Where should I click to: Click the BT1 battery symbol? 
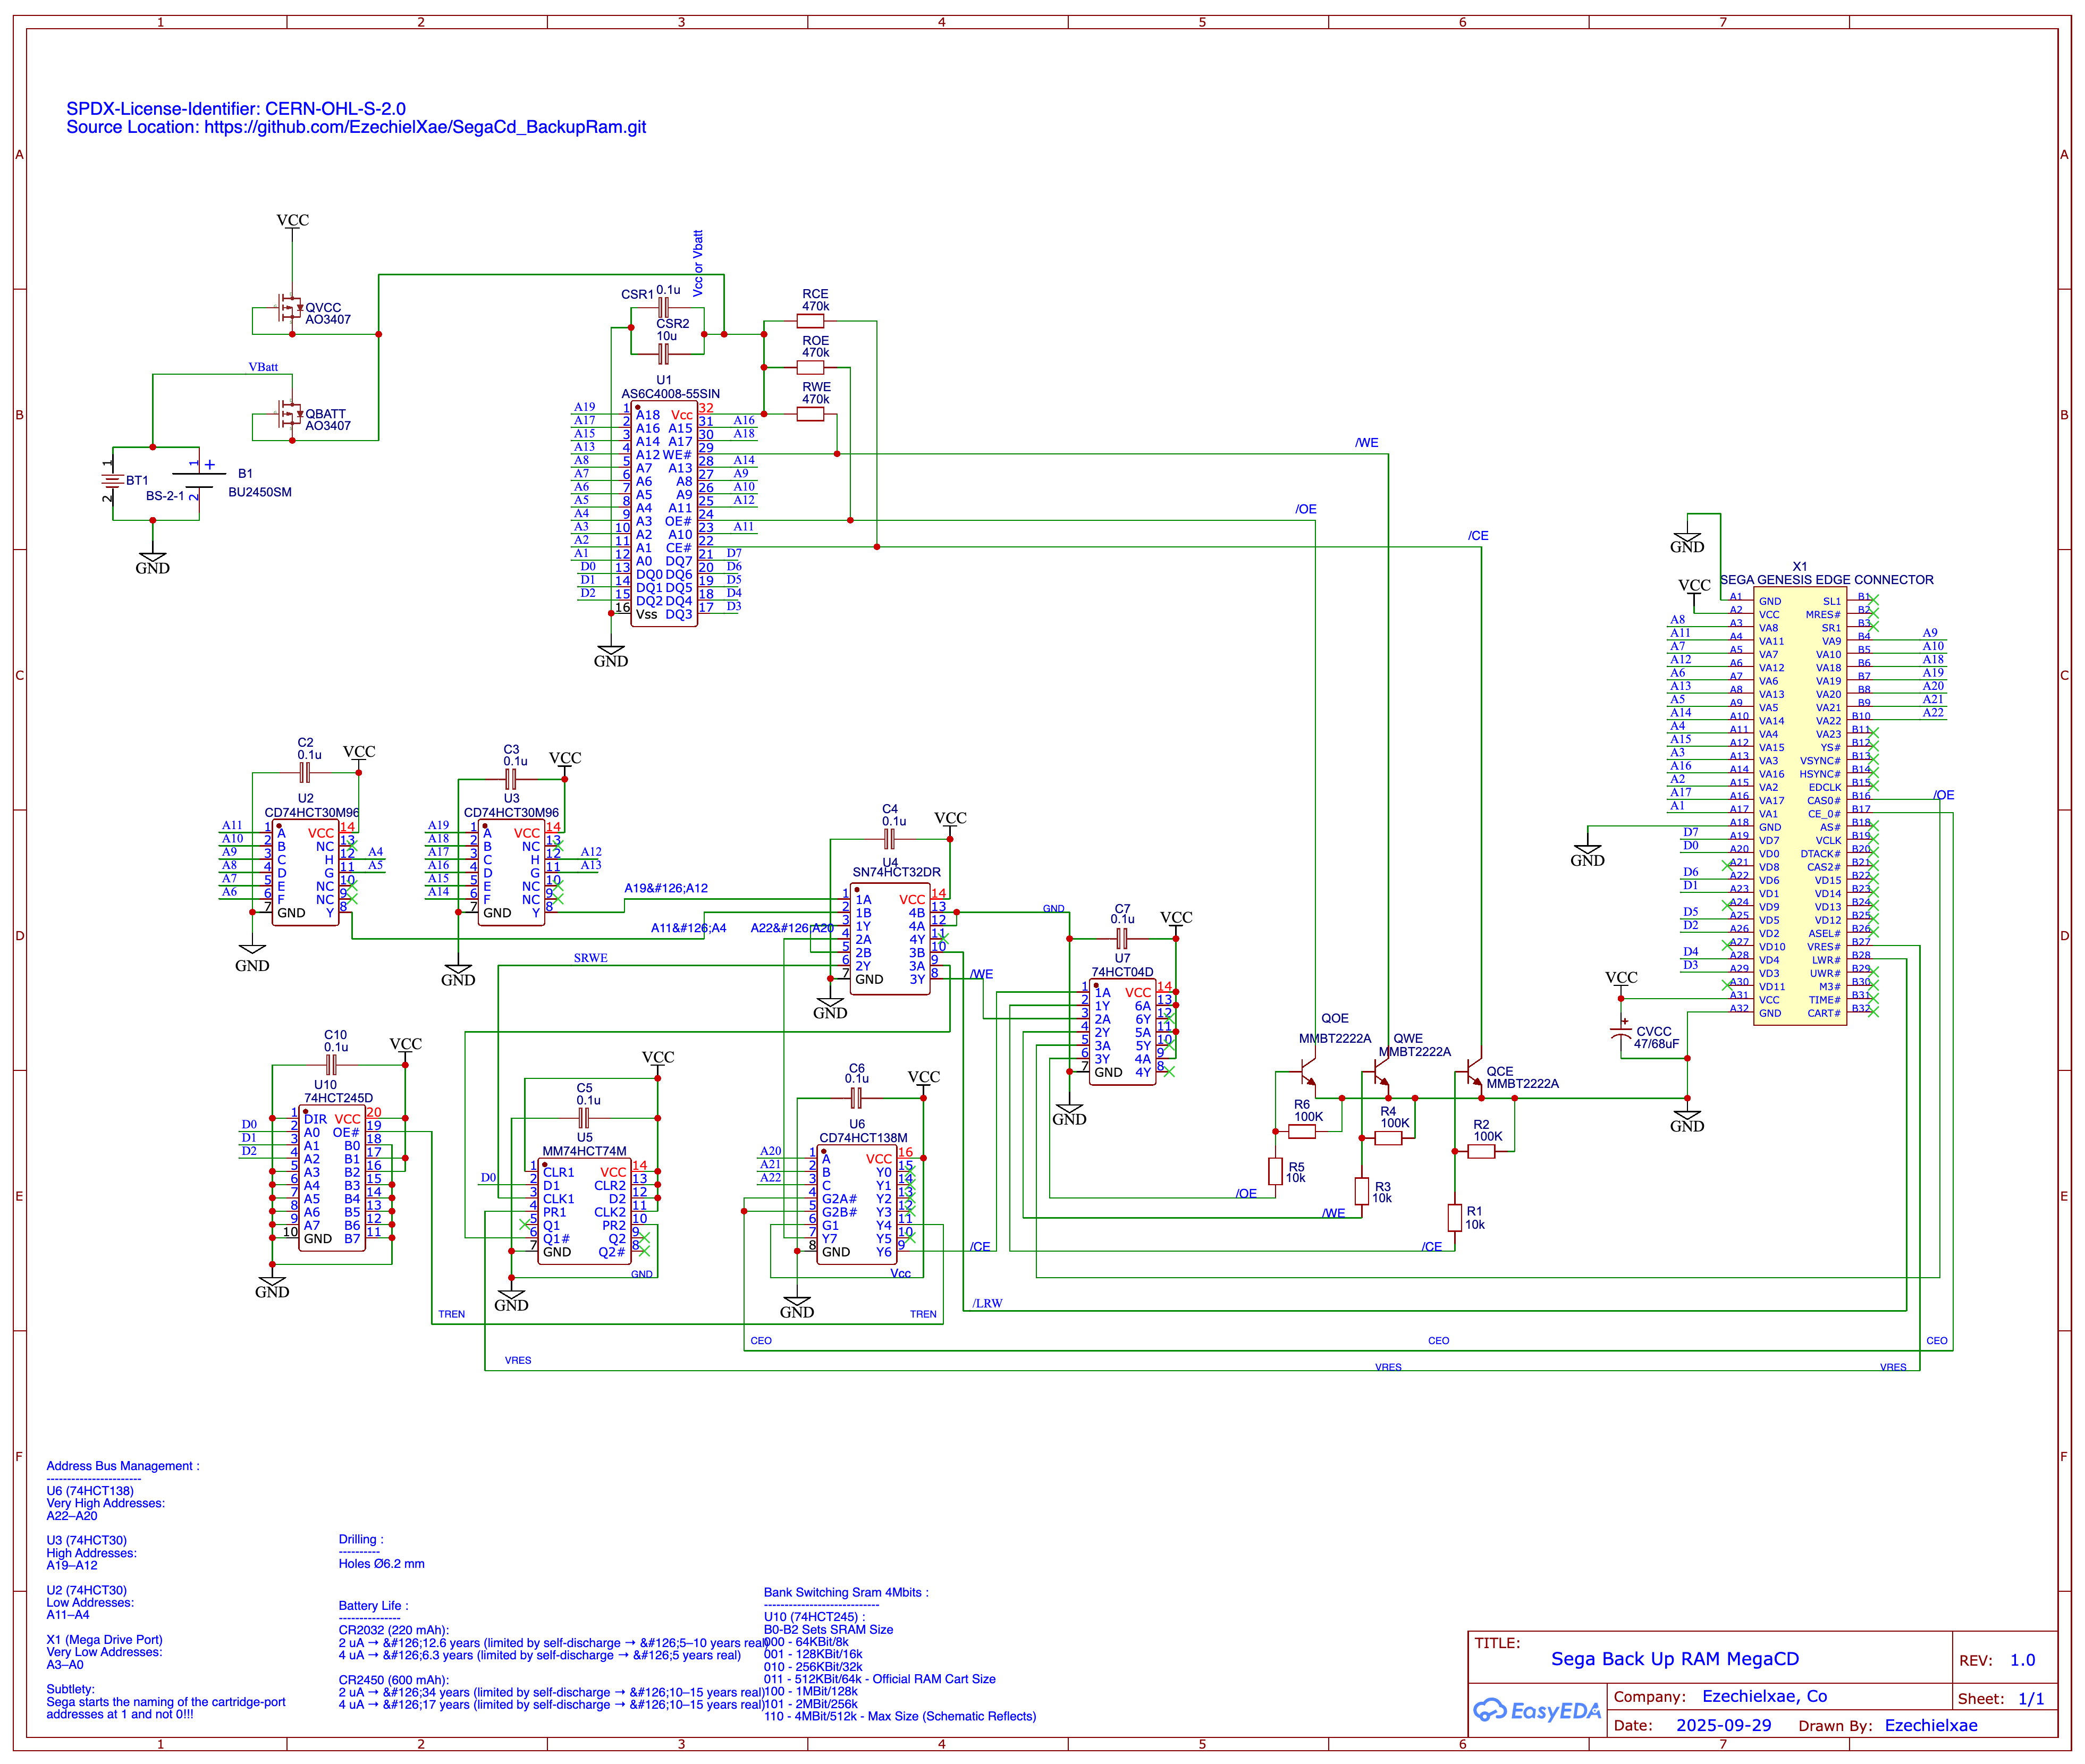point(113,481)
